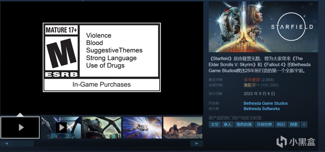The width and height of the screenshot is (325, 152).
Task: Select the 开放世界 tag
Action: pos(264,124)
